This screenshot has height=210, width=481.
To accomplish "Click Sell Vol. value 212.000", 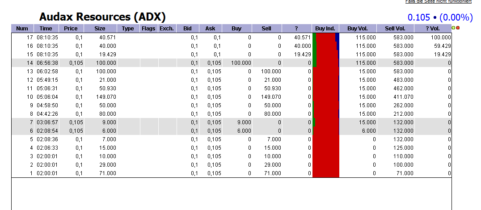I will pyautogui.click(x=403, y=114).
